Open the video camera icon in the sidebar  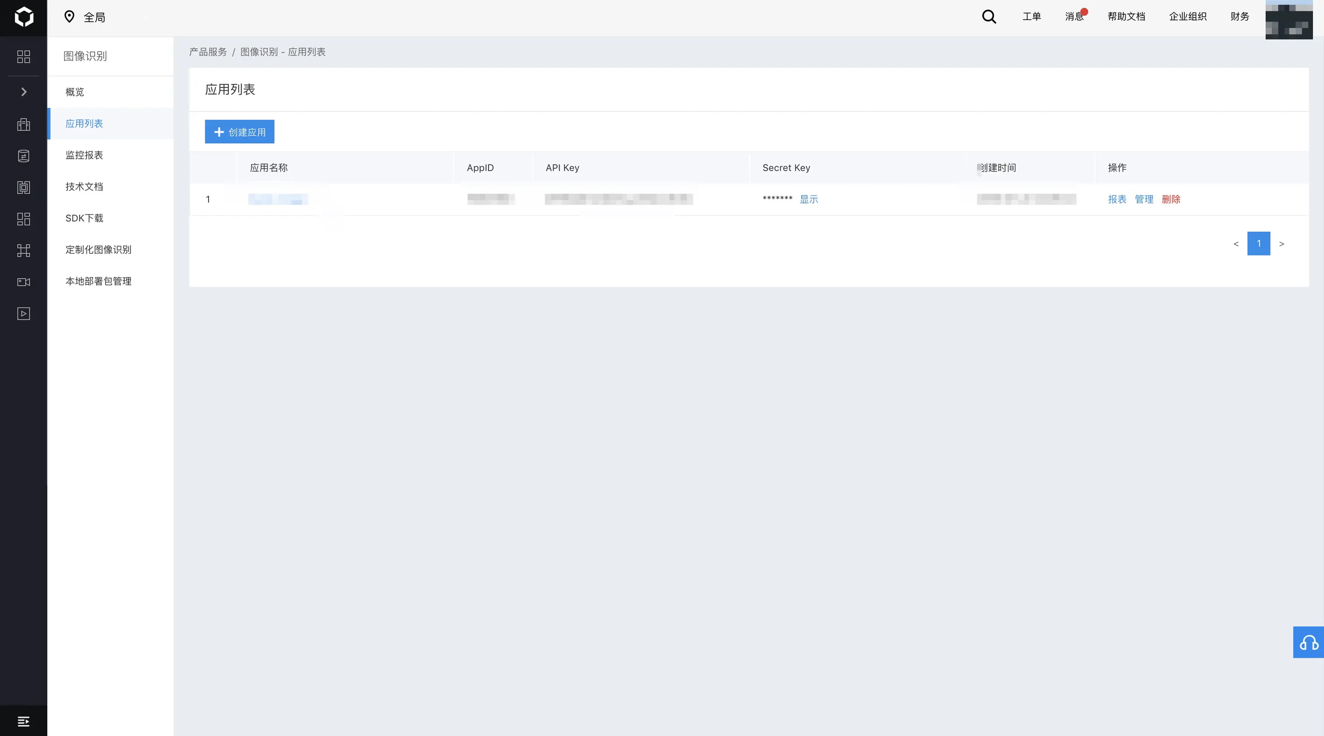point(24,282)
